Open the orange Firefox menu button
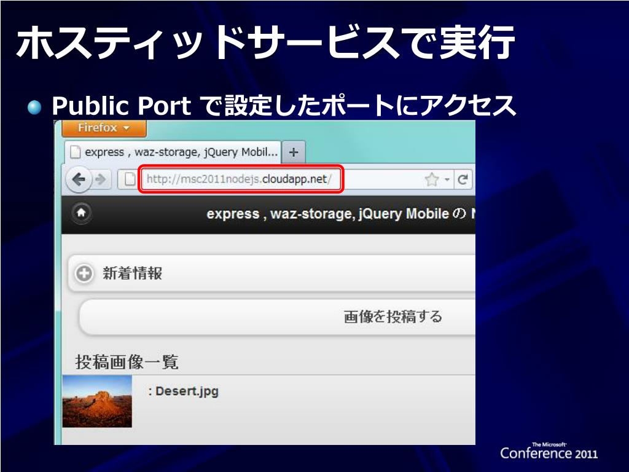The height and width of the screenshot is (472, 629). [x=104, y=128]
